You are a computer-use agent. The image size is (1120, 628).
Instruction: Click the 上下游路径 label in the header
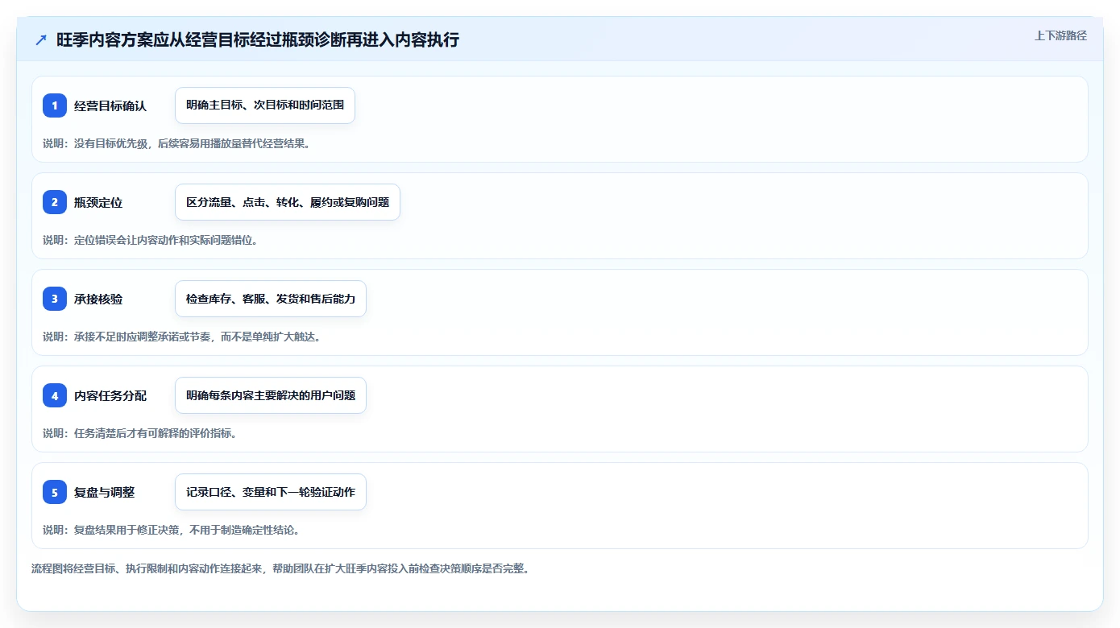(x=1060, y=35)
